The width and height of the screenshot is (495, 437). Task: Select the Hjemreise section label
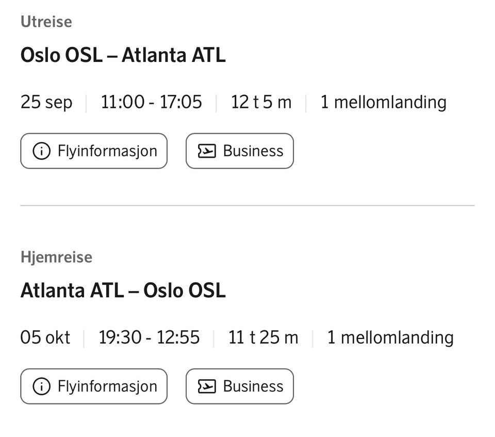57,257
